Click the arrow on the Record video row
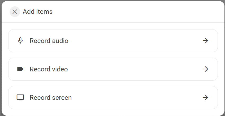Image resolution: width=225 pixels, height=116 pixels. (x=205, y=69)
